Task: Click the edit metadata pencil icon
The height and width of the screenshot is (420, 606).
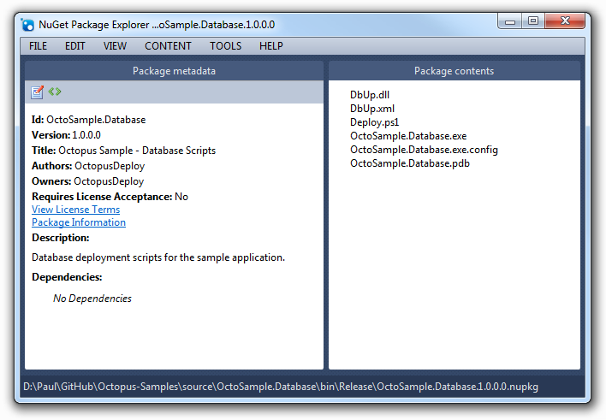Action: (37, 92)
